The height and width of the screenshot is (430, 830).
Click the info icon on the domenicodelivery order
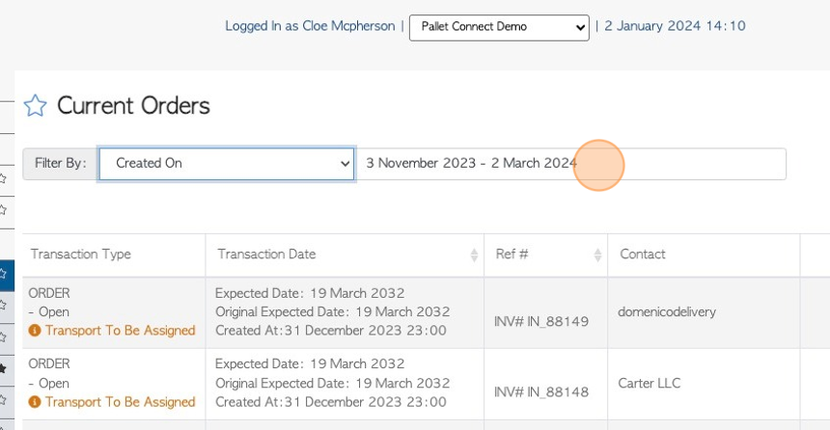pyautogui.click(x=35, y=331)
